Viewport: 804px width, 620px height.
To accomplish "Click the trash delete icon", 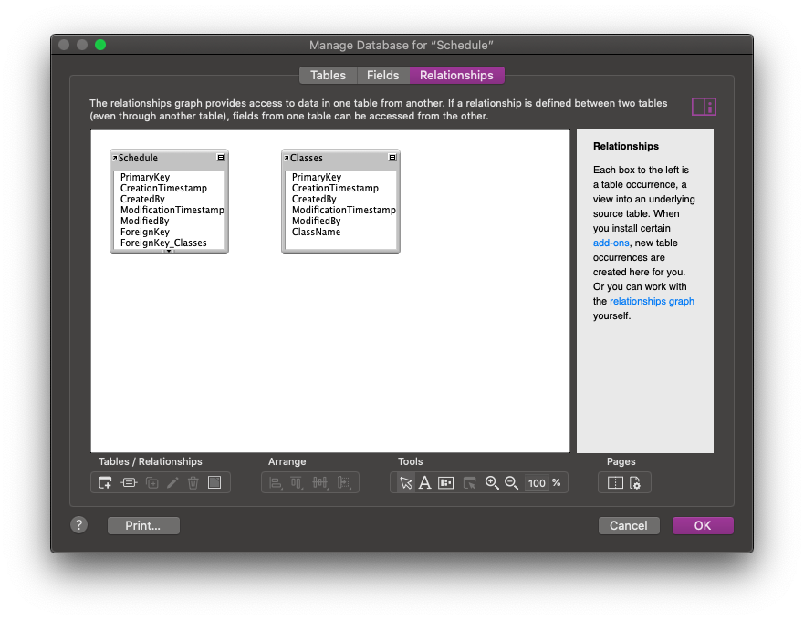I will [193, 482].
